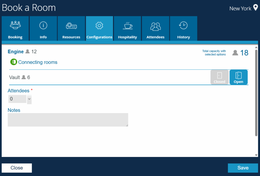Image resolution: width=260 pixels, height=176 pixels.
Task: Click the meeting table Booking icon
Action: 15,25
